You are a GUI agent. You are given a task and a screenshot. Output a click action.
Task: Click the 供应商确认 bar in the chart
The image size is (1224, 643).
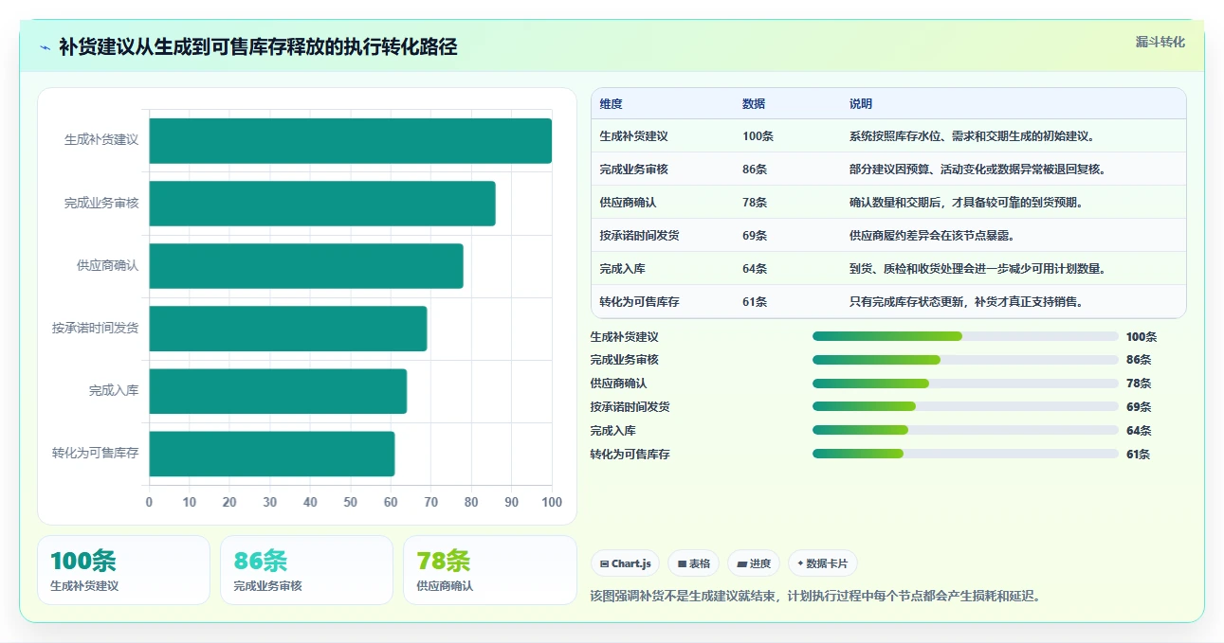pyautogui.click(x=305, y=266)
